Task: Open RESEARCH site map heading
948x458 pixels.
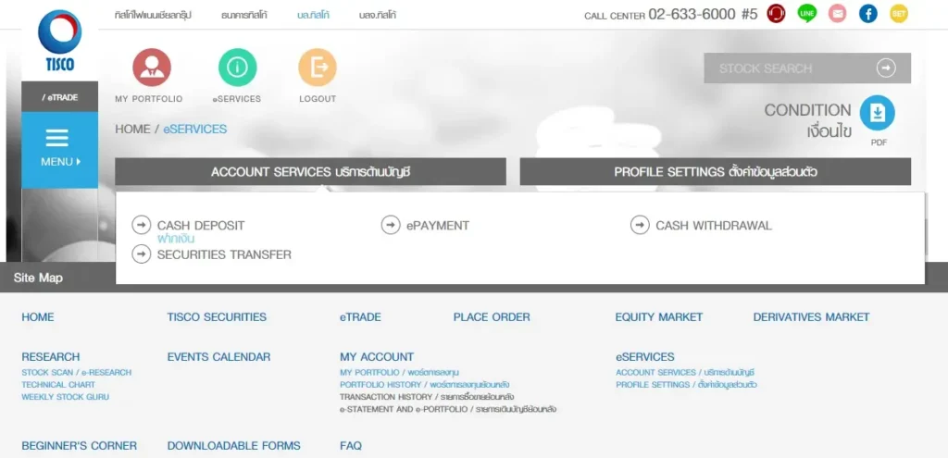Action: point(51,356)
